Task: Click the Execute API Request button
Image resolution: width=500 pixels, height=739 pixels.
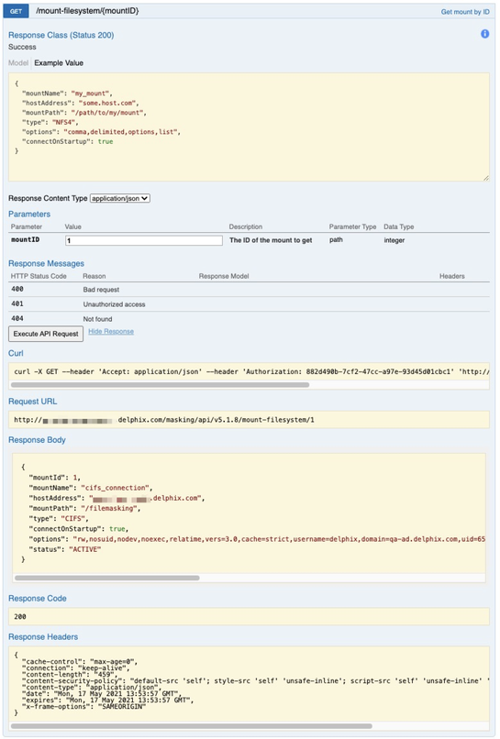Action: coord(46,334)
